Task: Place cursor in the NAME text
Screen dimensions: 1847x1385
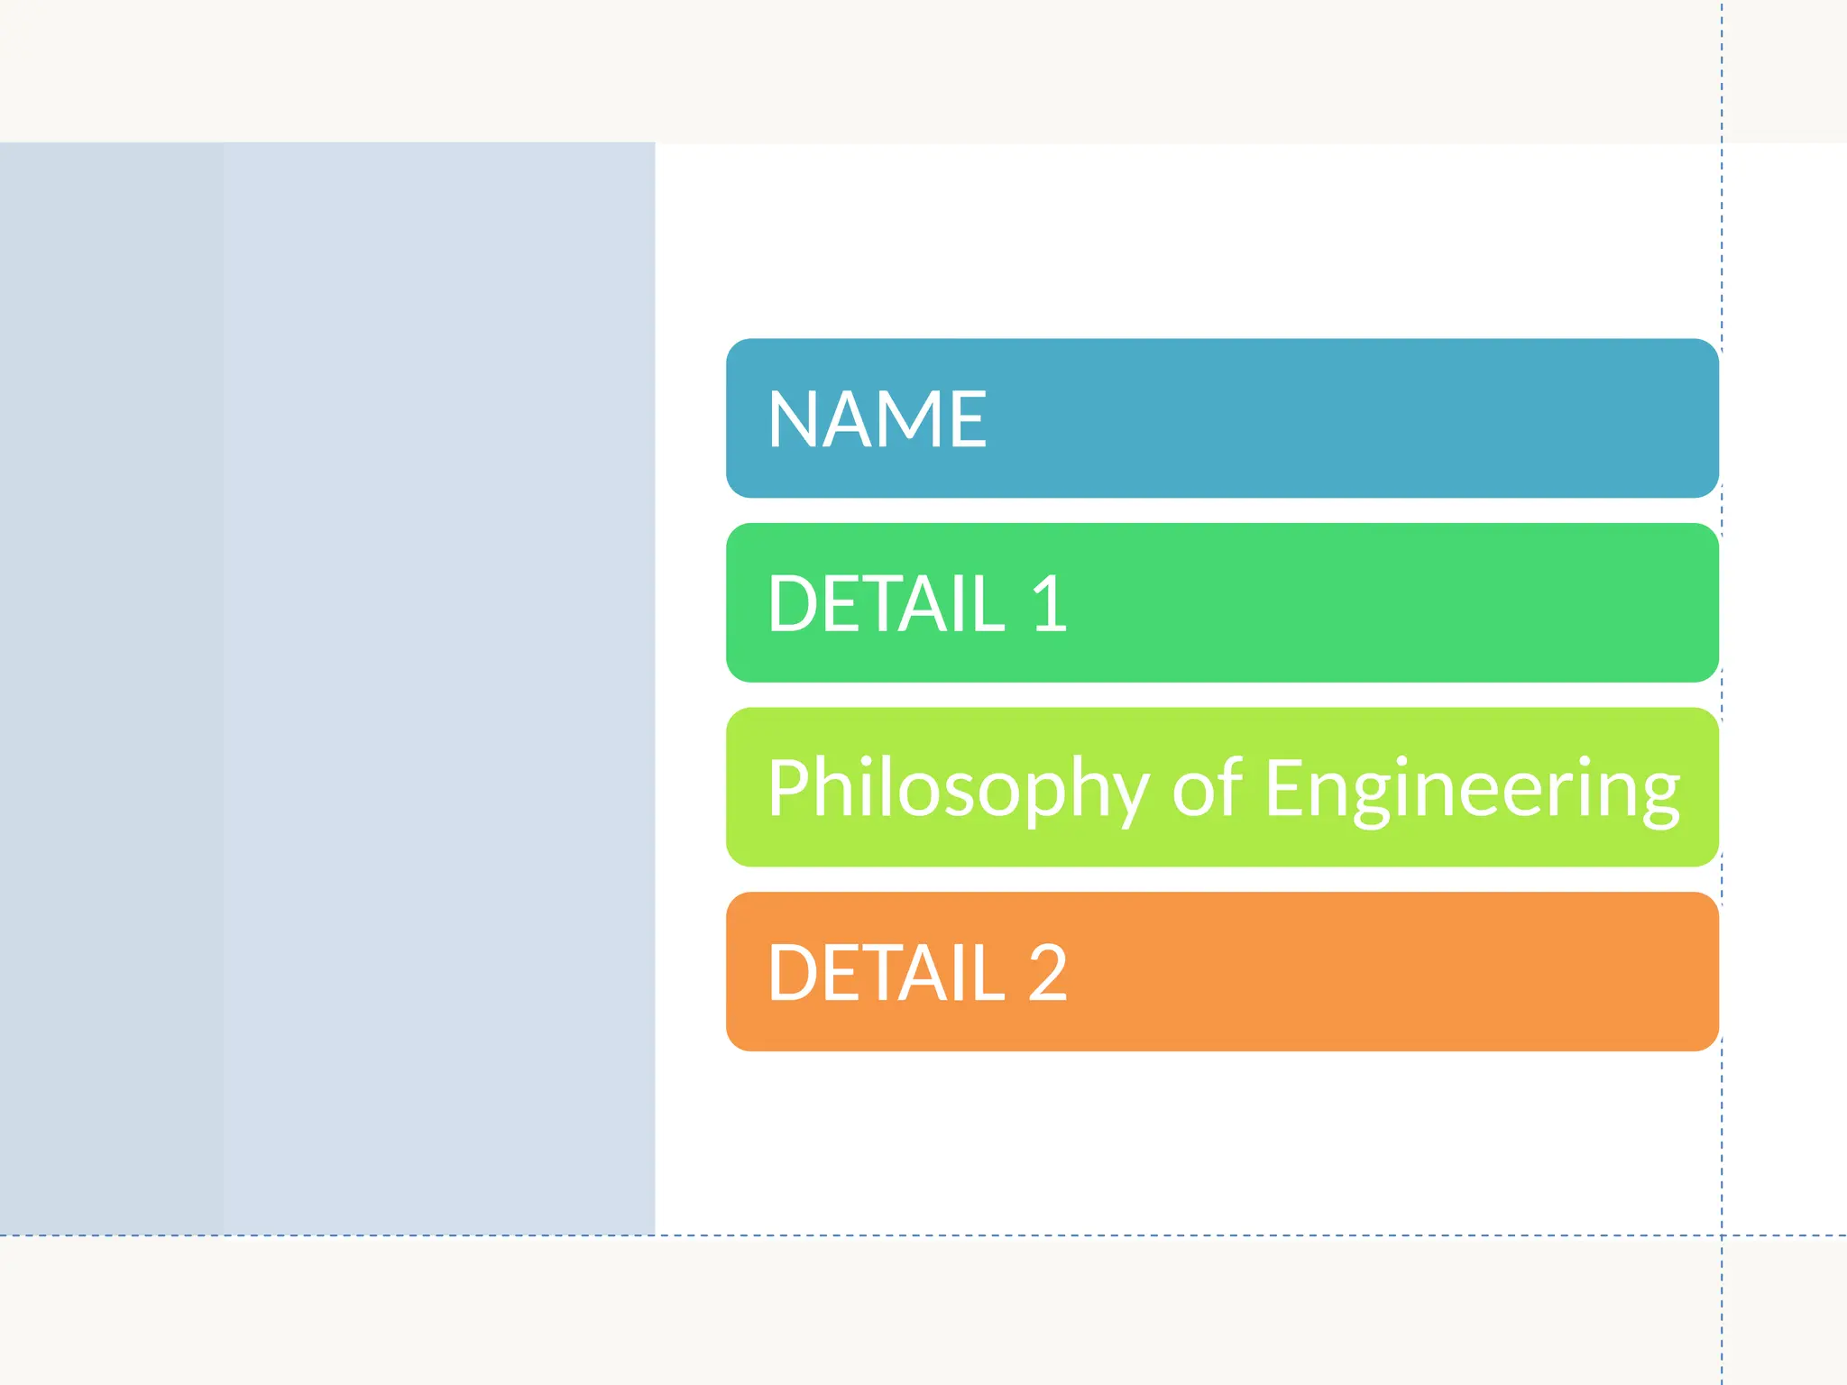Action: 877,419
